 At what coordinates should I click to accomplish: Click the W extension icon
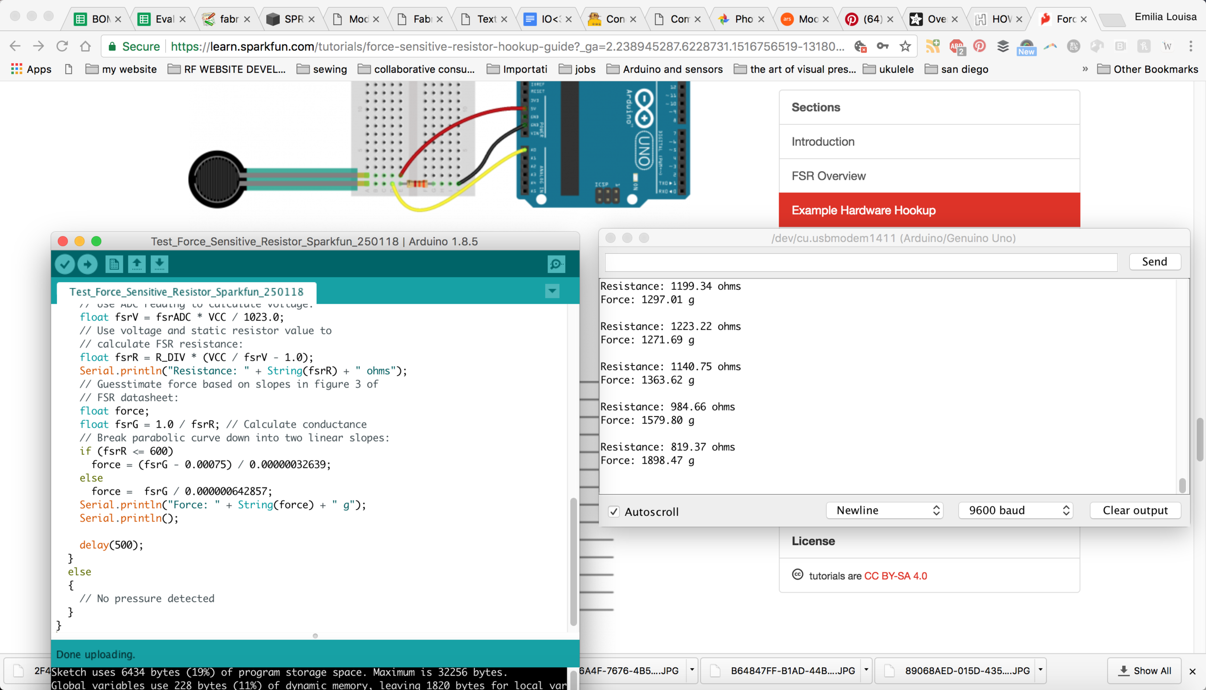1167,46
